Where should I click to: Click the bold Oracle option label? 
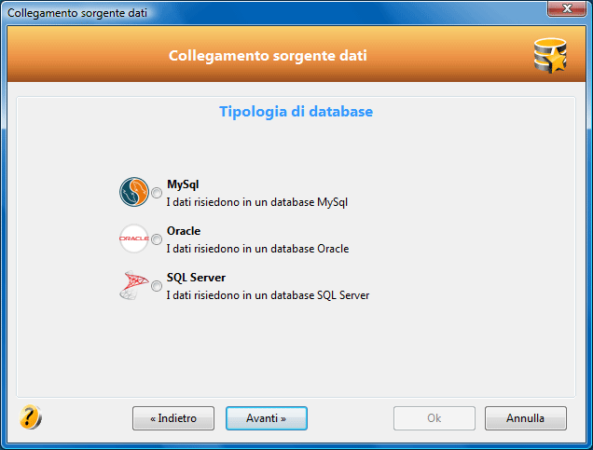tap(184, 231)
